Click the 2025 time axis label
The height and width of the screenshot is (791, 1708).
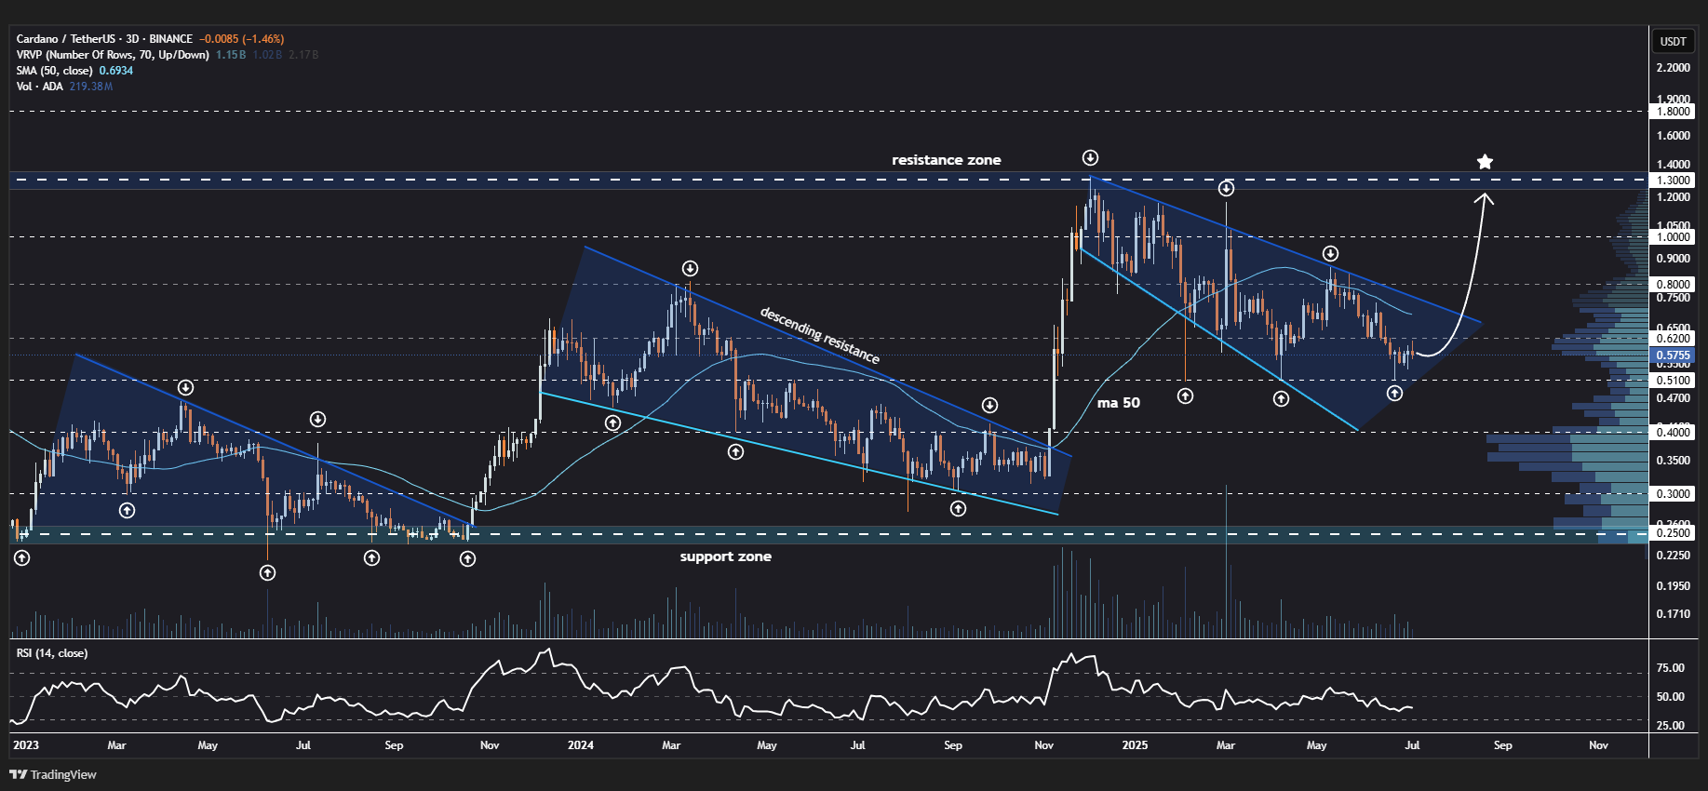tap(1135, 745)
